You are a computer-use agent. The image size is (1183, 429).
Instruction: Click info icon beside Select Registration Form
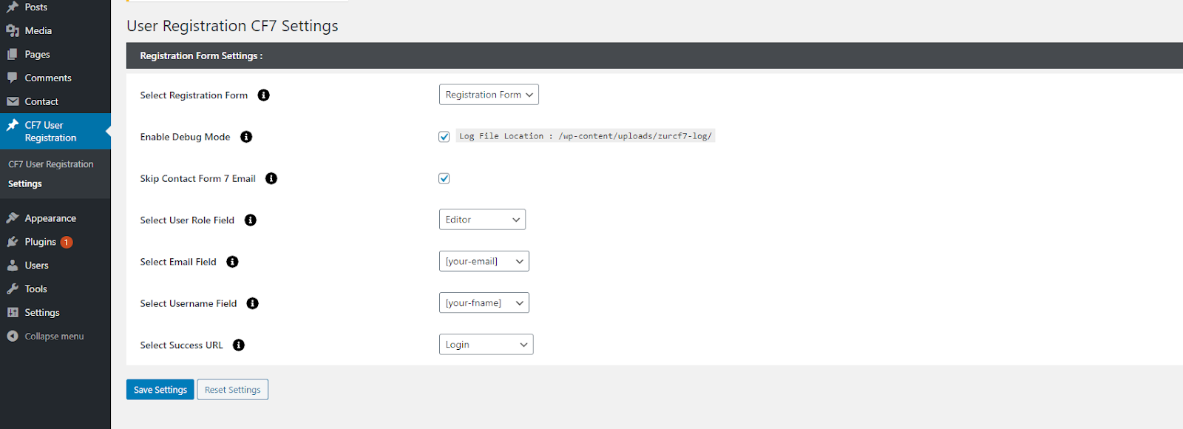click(263, 95)
